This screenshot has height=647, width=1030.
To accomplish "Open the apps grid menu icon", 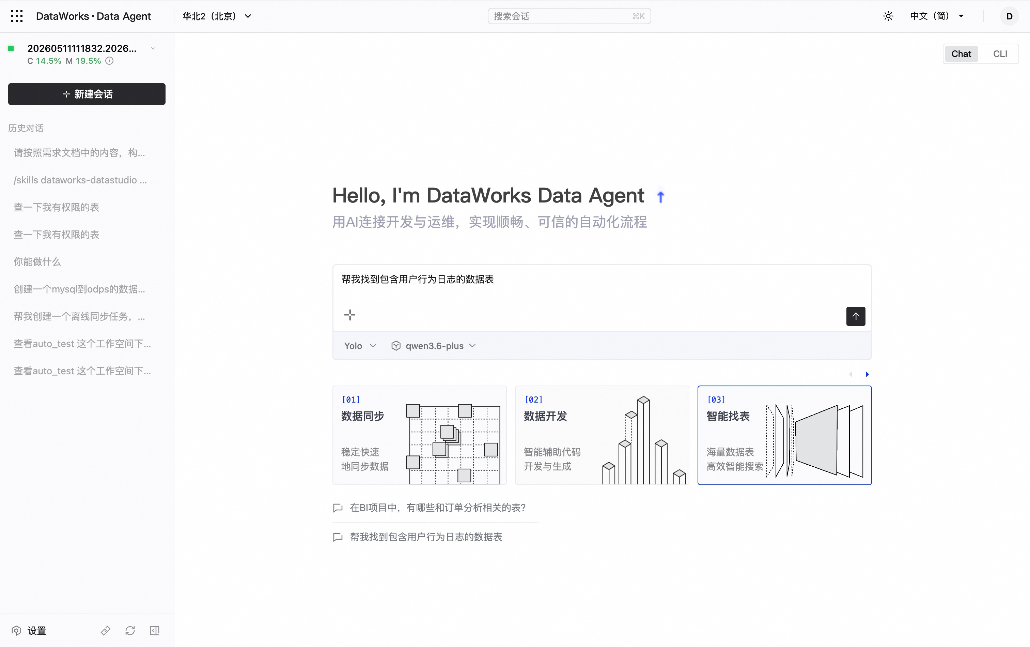I will click(17, 16).
